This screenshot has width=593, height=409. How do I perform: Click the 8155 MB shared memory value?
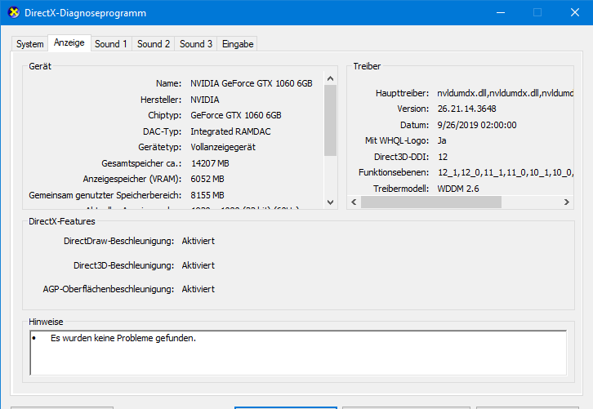(x=207, y=195)
